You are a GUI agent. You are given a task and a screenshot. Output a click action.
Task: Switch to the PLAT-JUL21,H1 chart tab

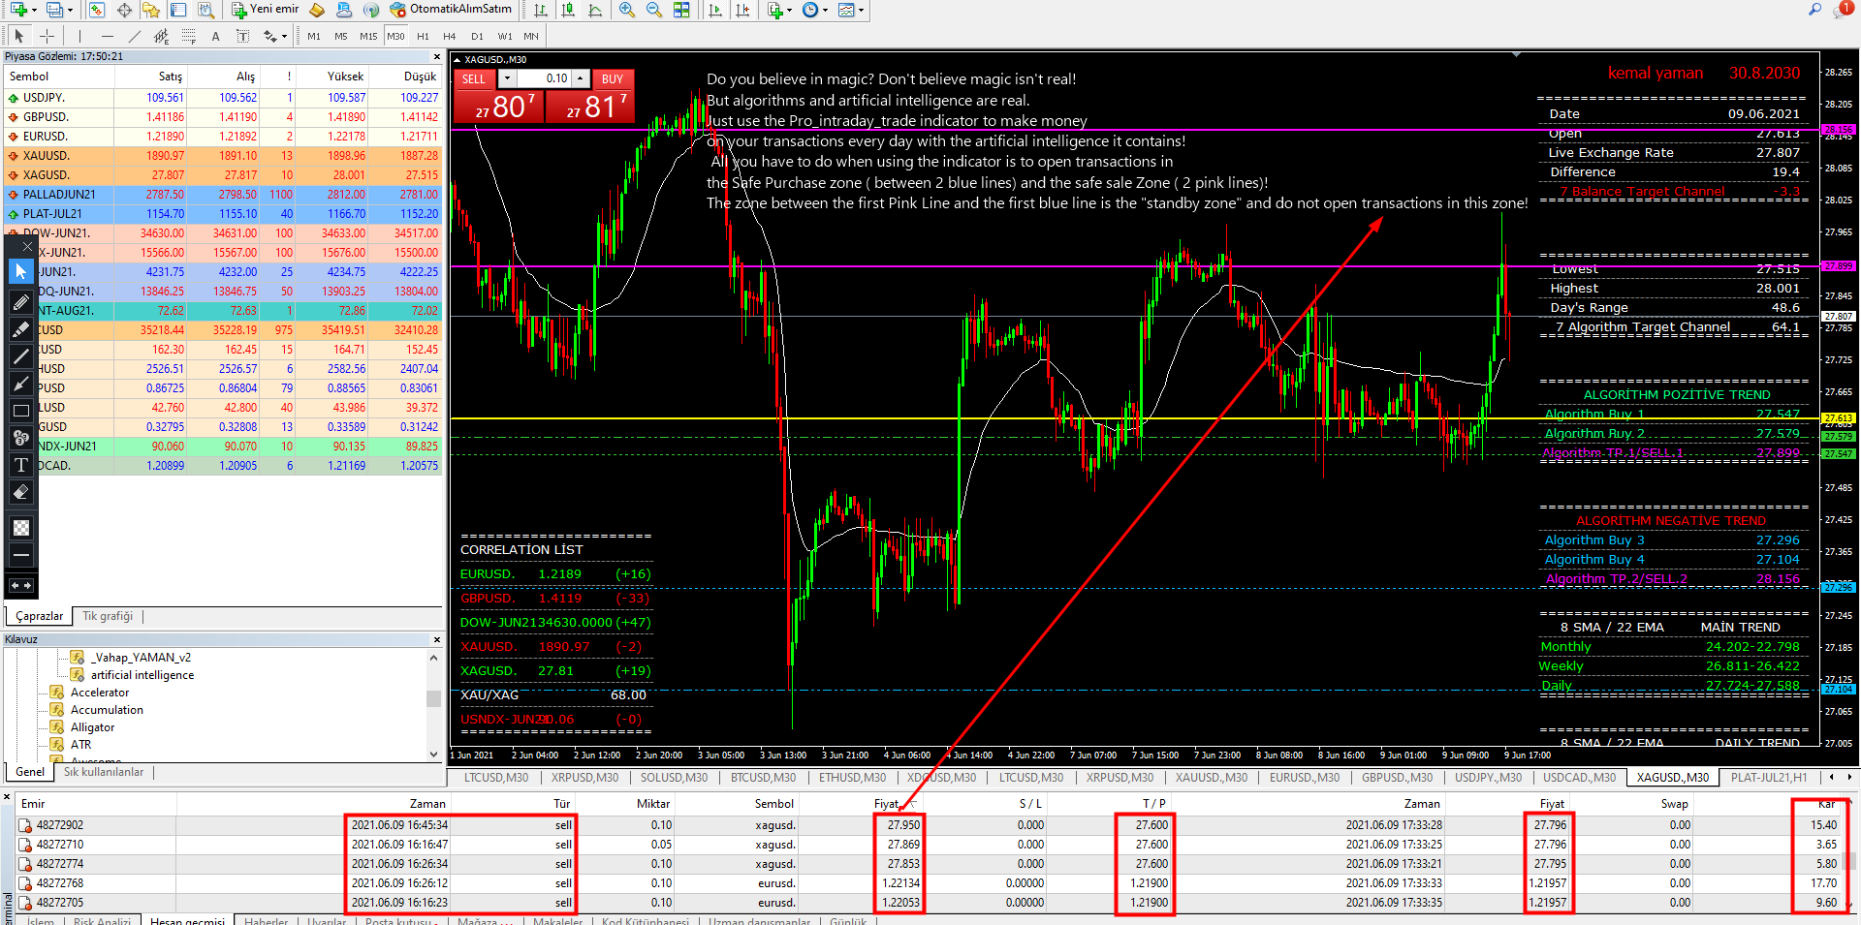[x=1769, y=777]
